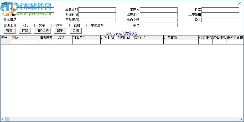Viewport: 244px width, 122px height.
Task: Enable the 汽车 checkbox
Action: coord(53,25)
